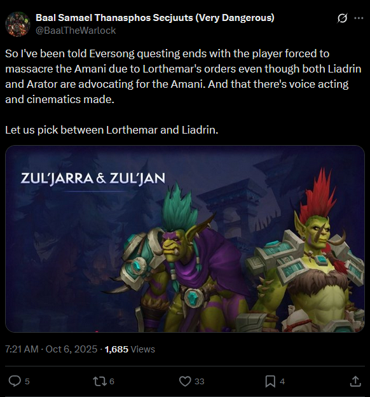
Task: Open the three-dot more options menu
Action: point(359,18)
